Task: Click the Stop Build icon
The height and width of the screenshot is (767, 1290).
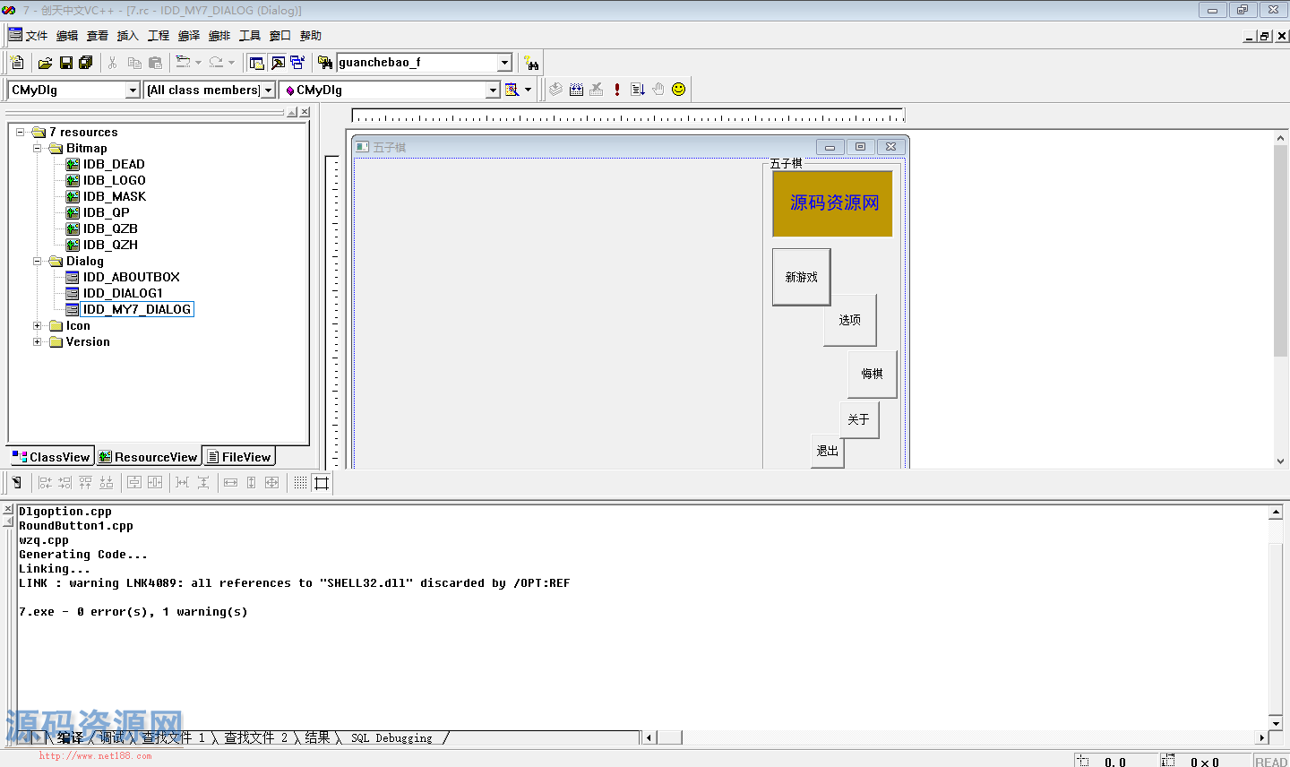Action: [597, 90]
